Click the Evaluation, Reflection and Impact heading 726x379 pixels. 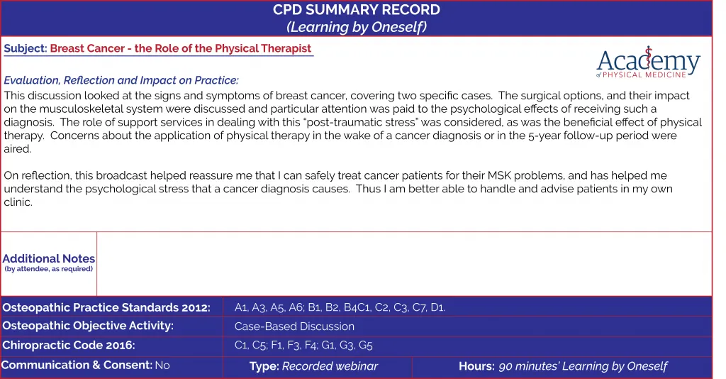pyautogui.click(x=121, y=80)
